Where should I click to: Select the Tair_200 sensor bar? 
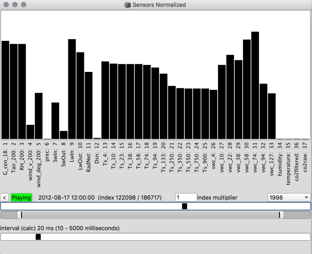14,89
